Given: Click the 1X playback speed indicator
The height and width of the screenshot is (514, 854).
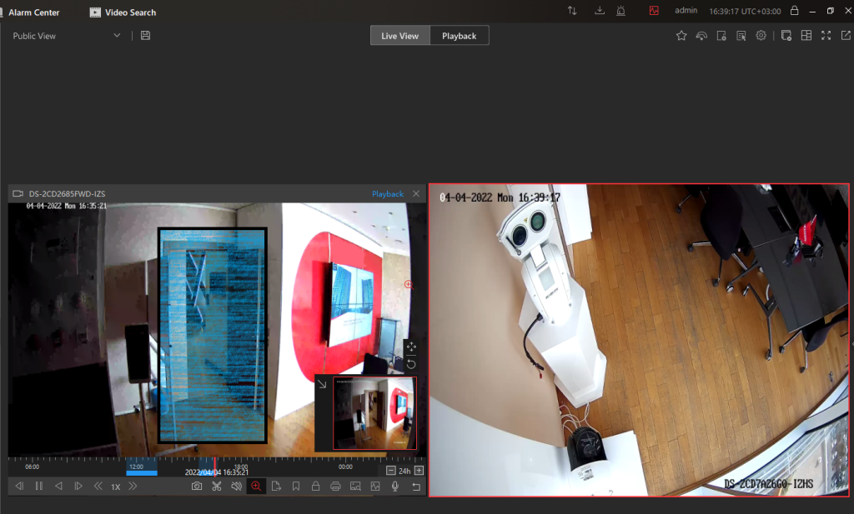Looking at the screenshot, I should tap(116, 487).
